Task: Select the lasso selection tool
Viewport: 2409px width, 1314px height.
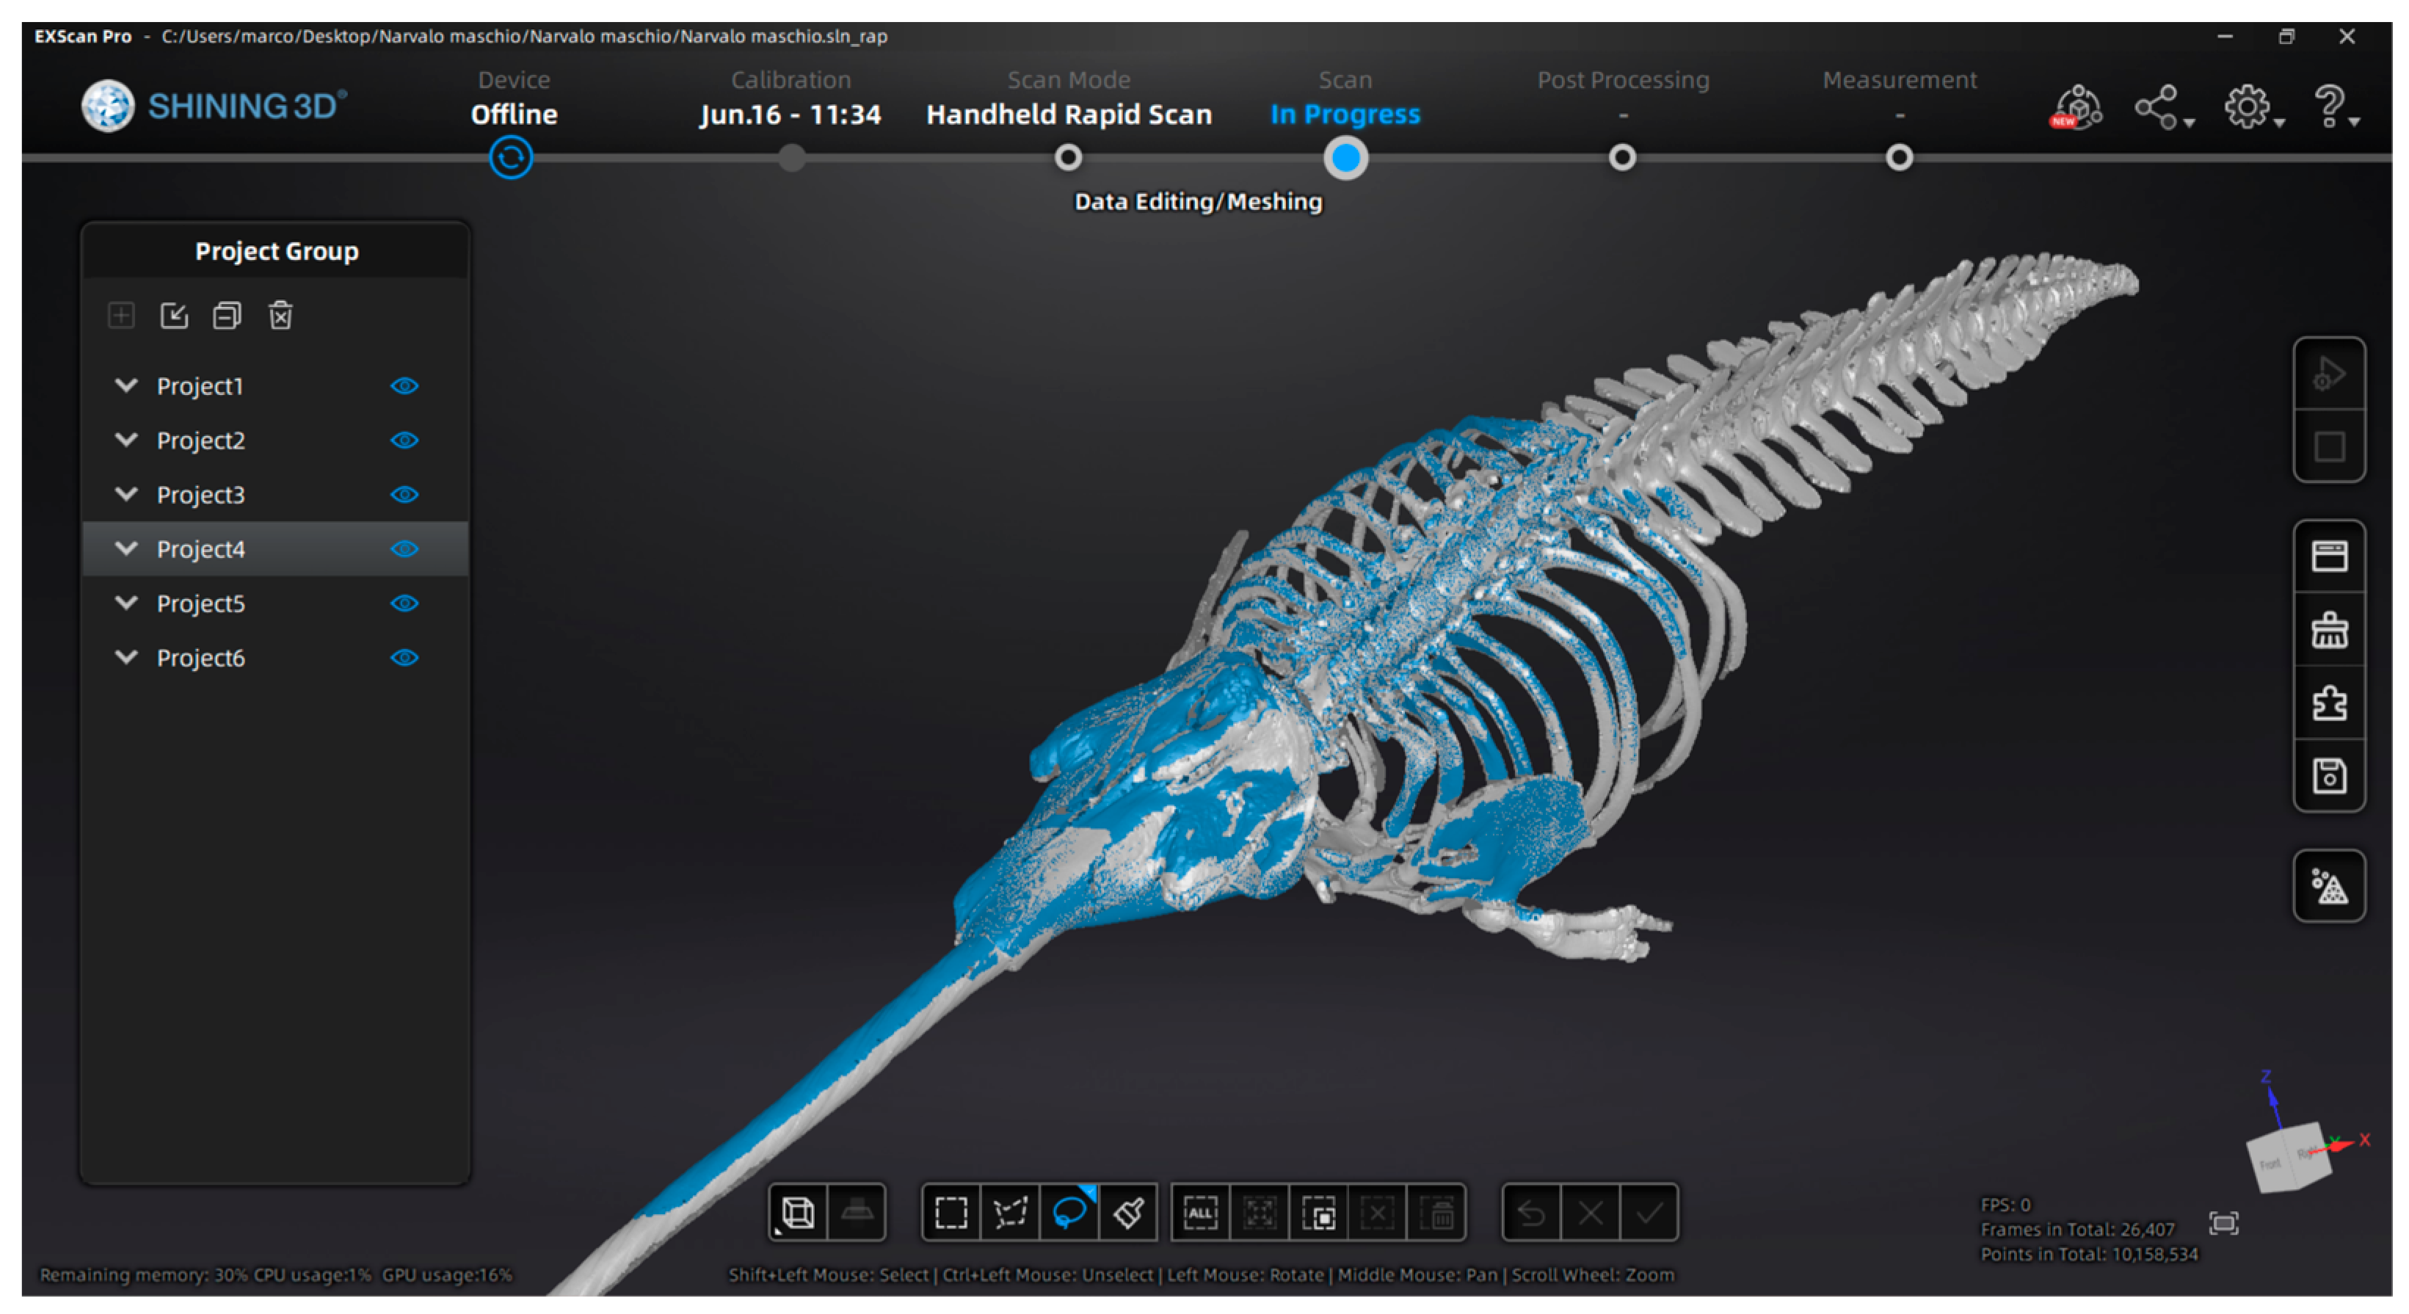Action: click(1069, 1213)
